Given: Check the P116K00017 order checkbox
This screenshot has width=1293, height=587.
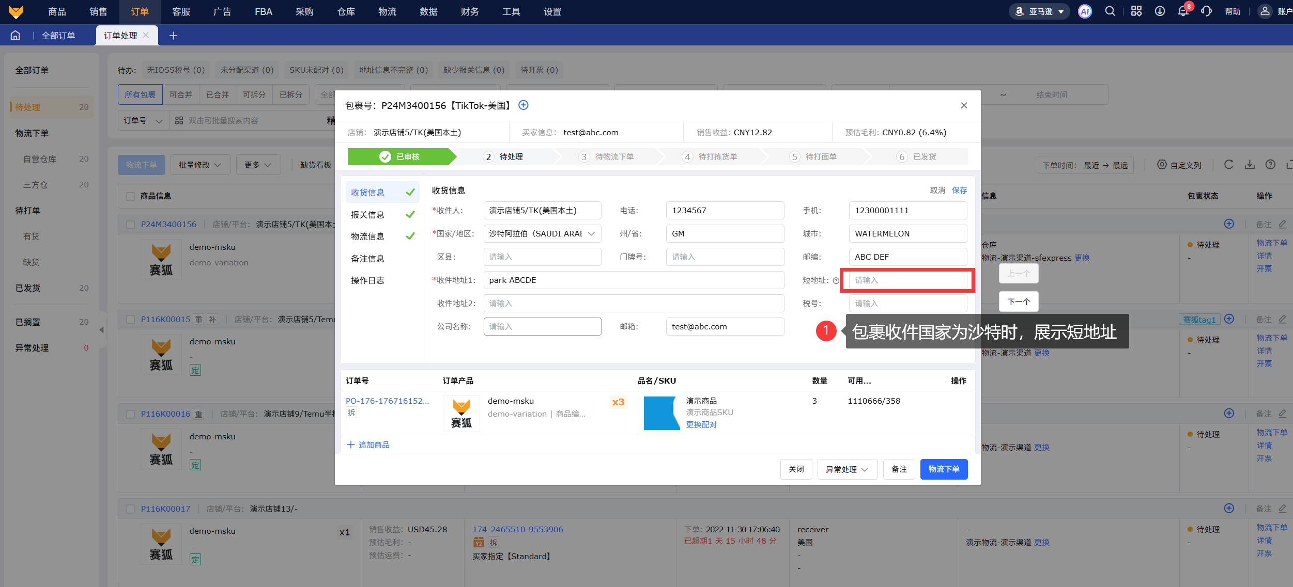Looking at the screenshot, I should 131,509.
